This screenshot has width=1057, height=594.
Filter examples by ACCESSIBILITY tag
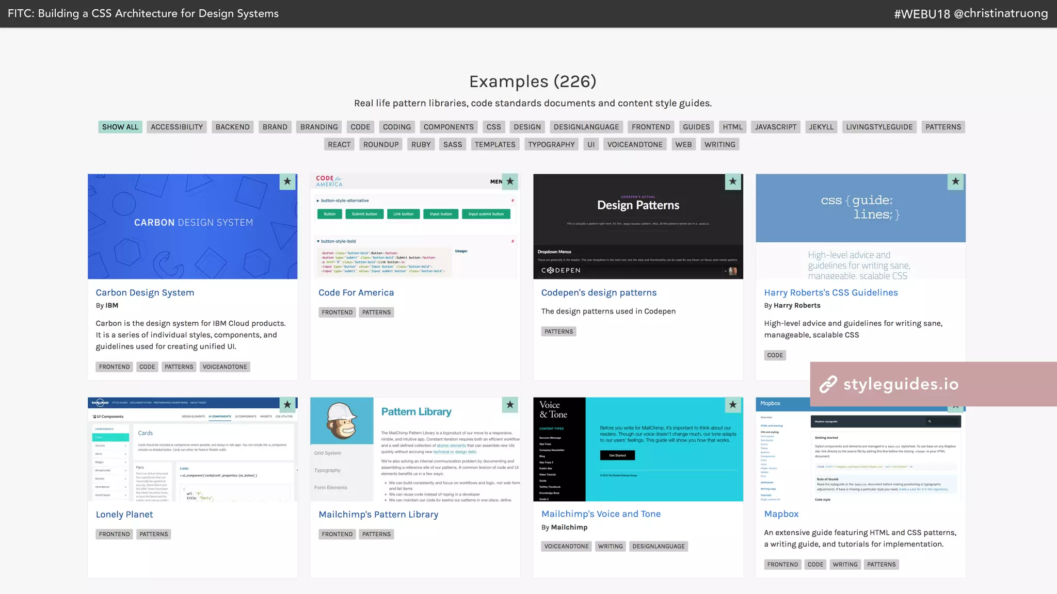[177, 127]
